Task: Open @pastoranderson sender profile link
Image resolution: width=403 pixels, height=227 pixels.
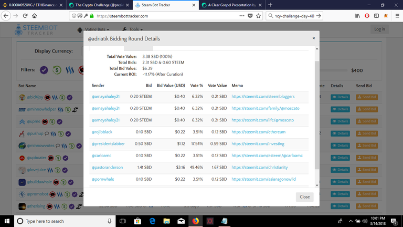Action: click(x=107, y=168)
